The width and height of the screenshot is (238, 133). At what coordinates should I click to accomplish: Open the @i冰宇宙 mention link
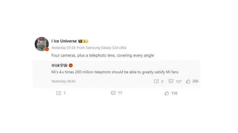pyautogui.click(x=59, y=65)
